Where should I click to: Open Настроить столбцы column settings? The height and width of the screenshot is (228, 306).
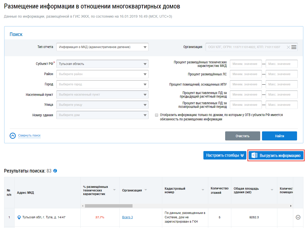tap(225, 155)
